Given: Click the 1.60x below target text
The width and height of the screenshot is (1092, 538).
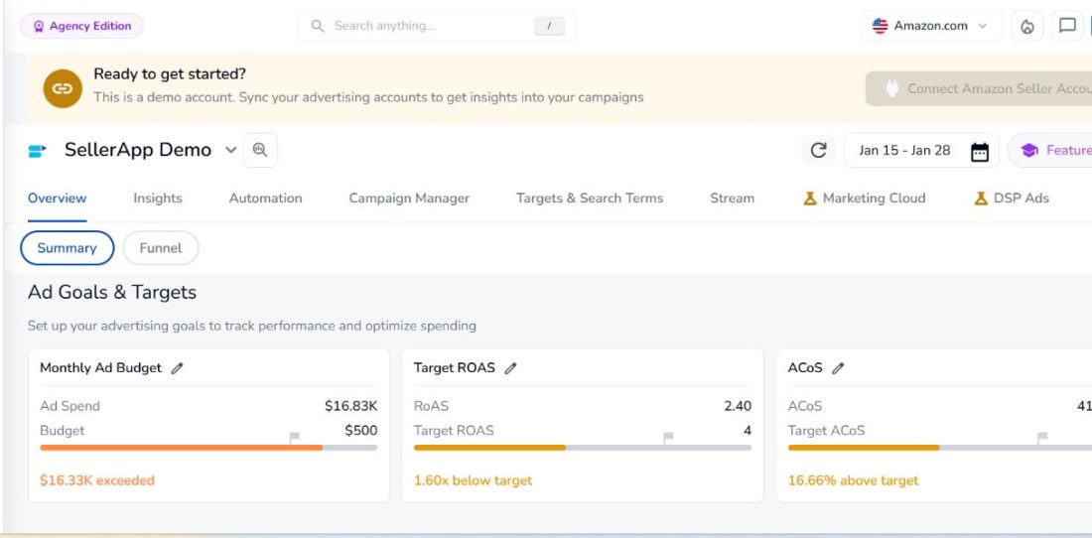Looking at the screenshot, I should [473, 480].
